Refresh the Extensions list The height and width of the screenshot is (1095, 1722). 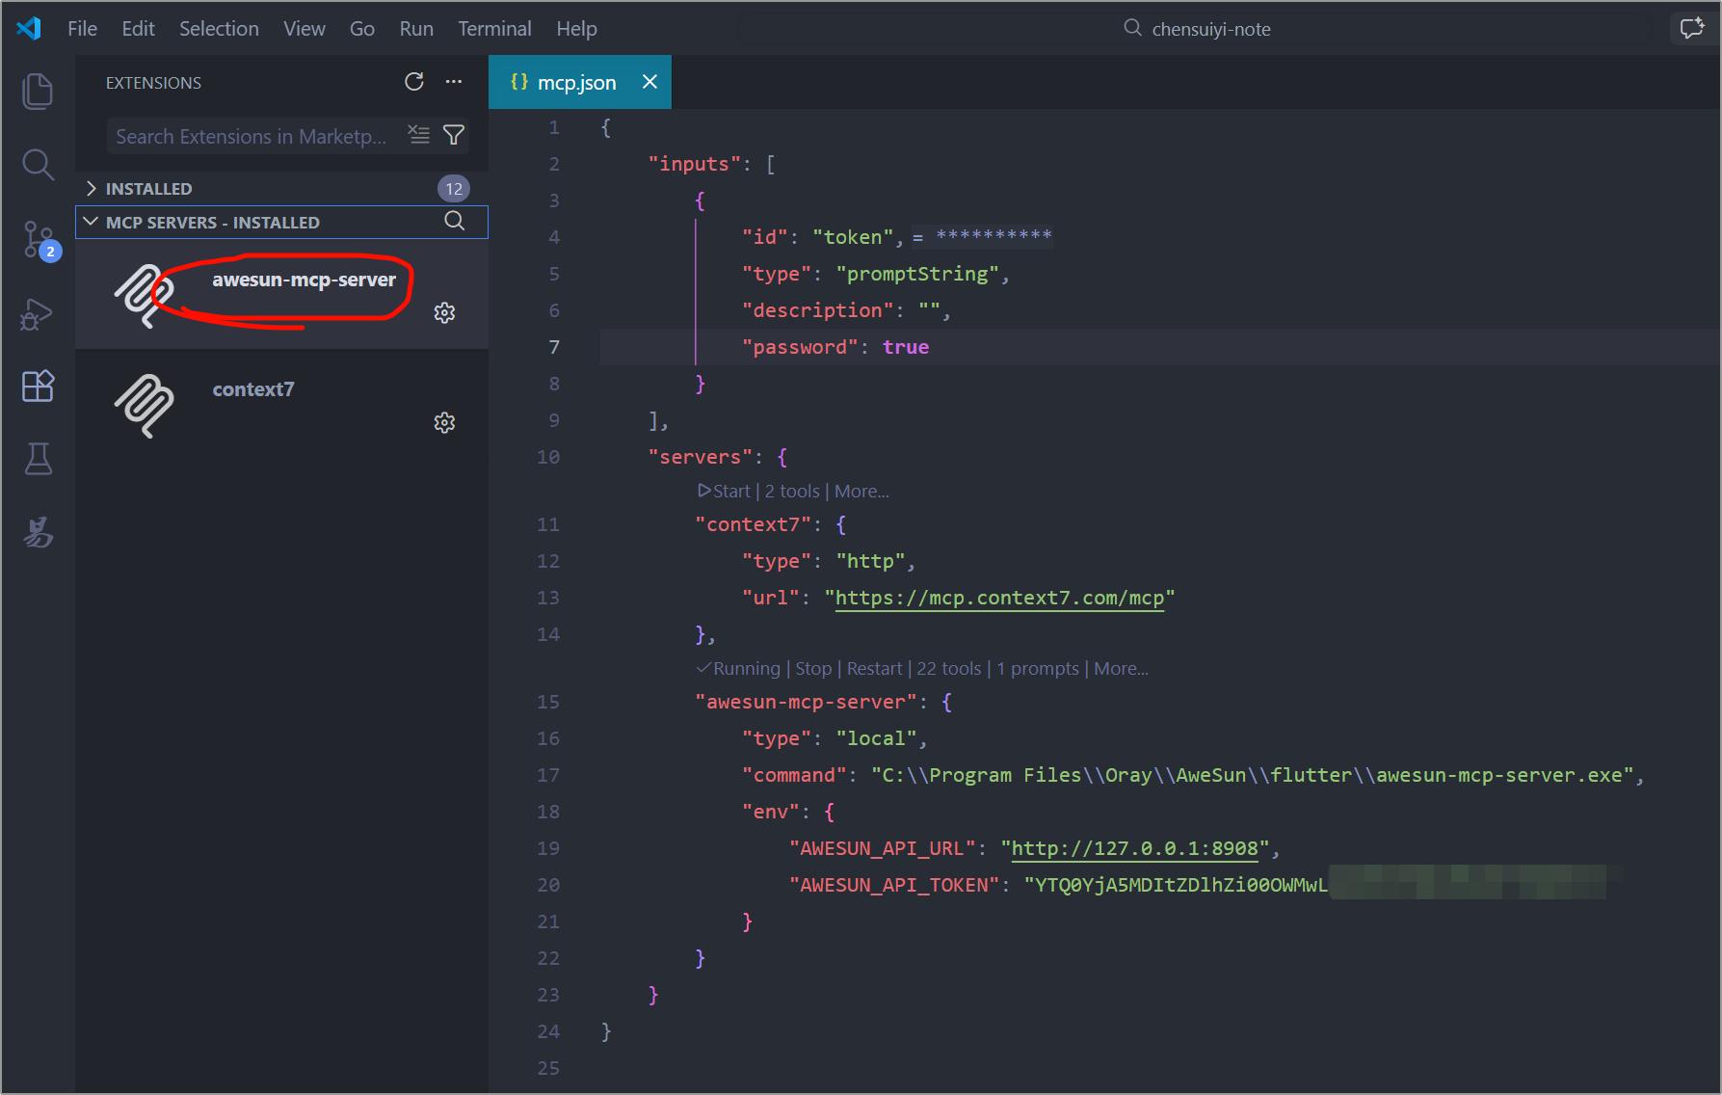pyautogui.click(x=414, y=82)
